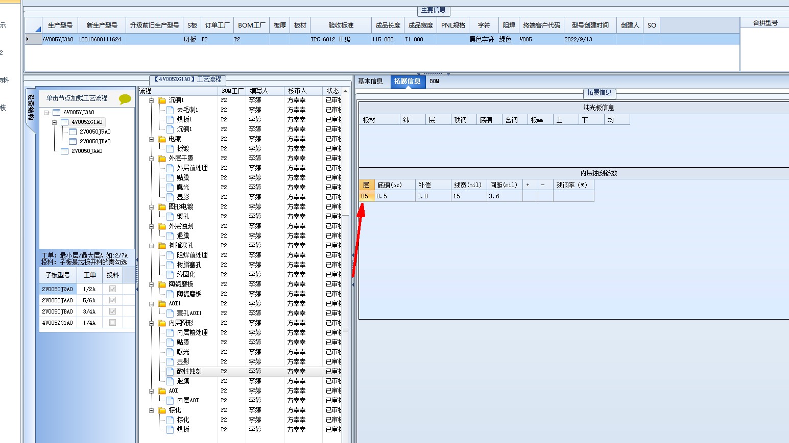Click the 编写人 column header in process list
Image resolution: width=789 pixels, height=443 pixels.
[265, 91]
